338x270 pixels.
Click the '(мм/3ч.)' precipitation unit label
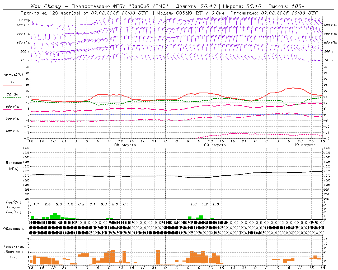click(13, 202)
